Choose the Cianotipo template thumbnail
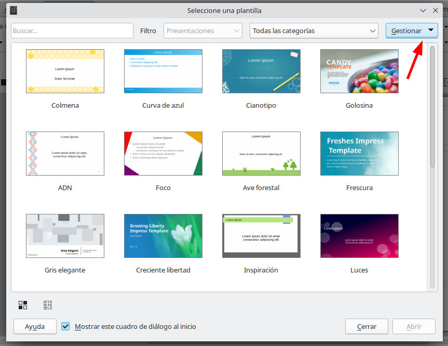The width and height of the screenshot is (448, 346). [x=261, y=71]
